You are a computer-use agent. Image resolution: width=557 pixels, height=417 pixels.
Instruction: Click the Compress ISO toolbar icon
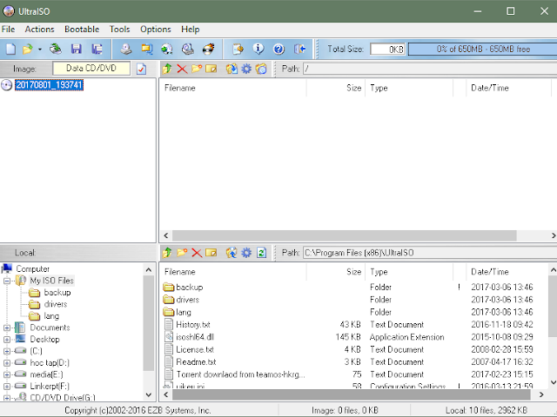166,49
